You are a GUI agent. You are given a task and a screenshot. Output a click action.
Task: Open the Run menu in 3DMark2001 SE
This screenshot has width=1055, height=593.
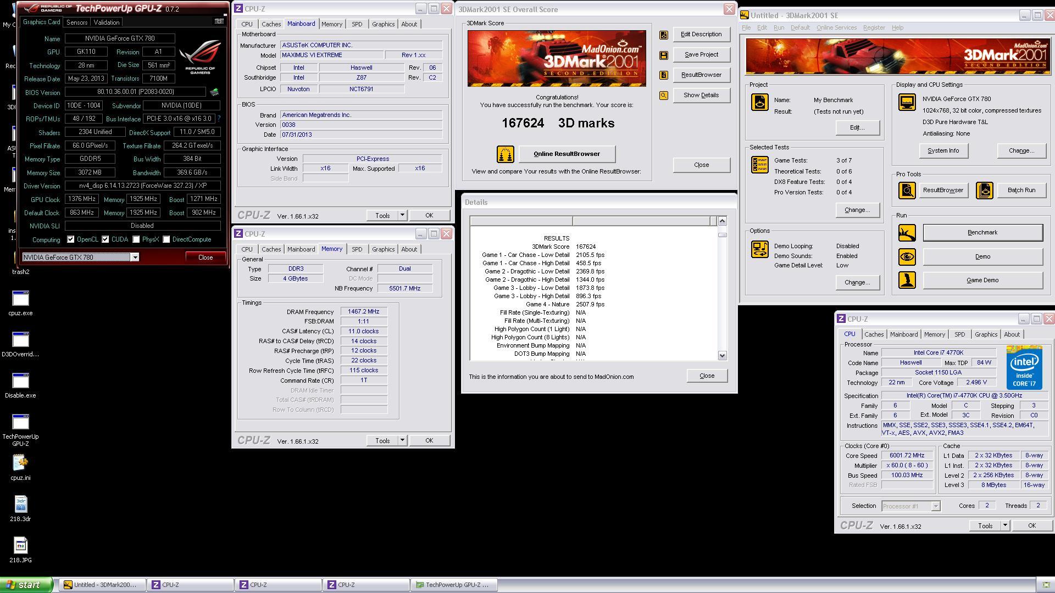point(779,28)
